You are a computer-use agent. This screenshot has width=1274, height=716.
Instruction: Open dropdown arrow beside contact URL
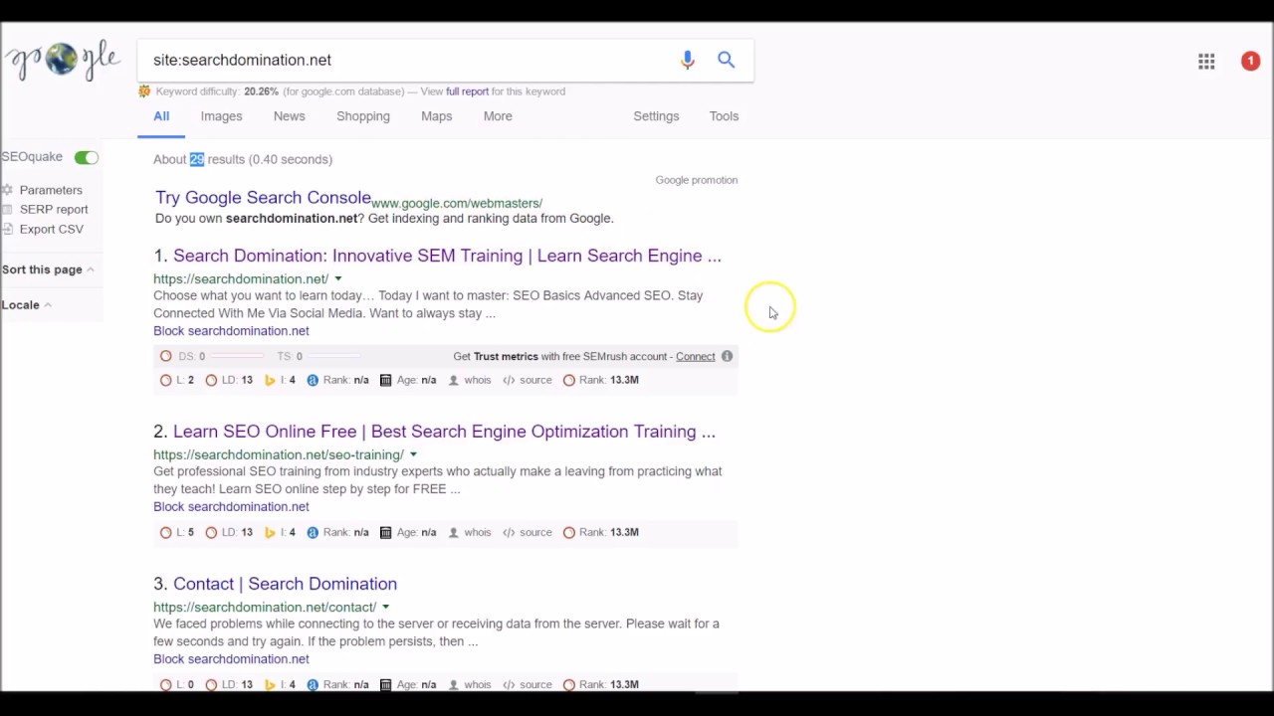(385, 608)
